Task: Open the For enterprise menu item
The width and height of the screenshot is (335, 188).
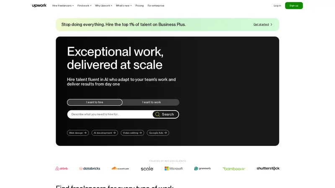Action: pyautogui.click(x=156, y=5)
